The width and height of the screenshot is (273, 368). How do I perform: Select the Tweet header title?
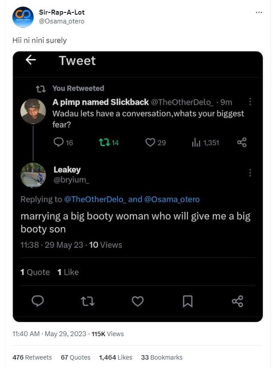77,60
